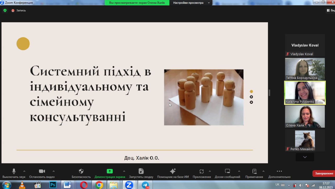Open the View Settings dropdown
The height and width of the screenshot is (189, 335).
coord(191,3)
